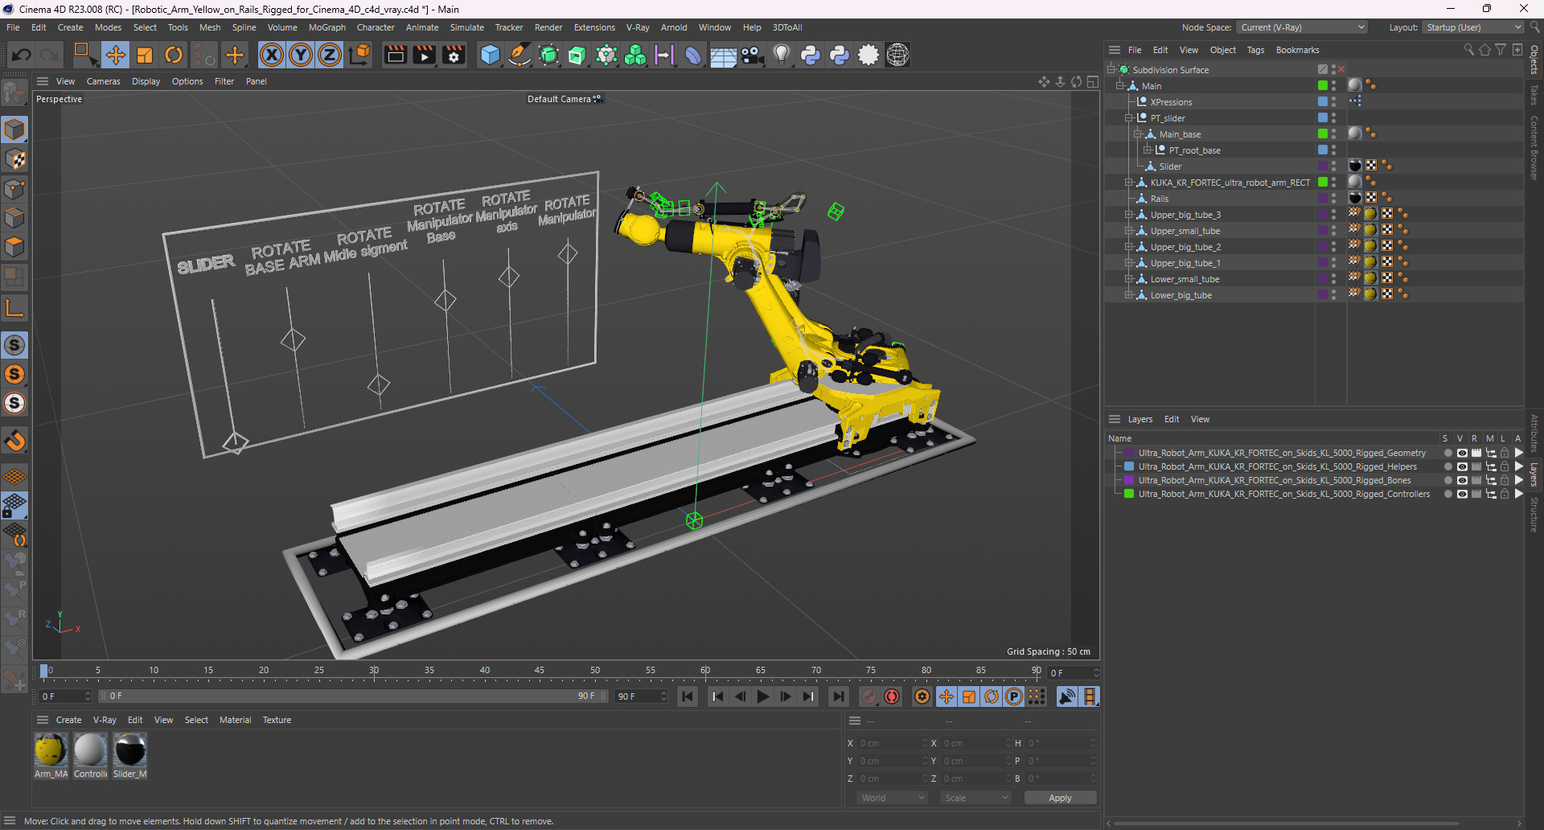Expand the Upper_big_tube_3 tree node
Screen dimensions: 1544x830
pos(1129,215)
